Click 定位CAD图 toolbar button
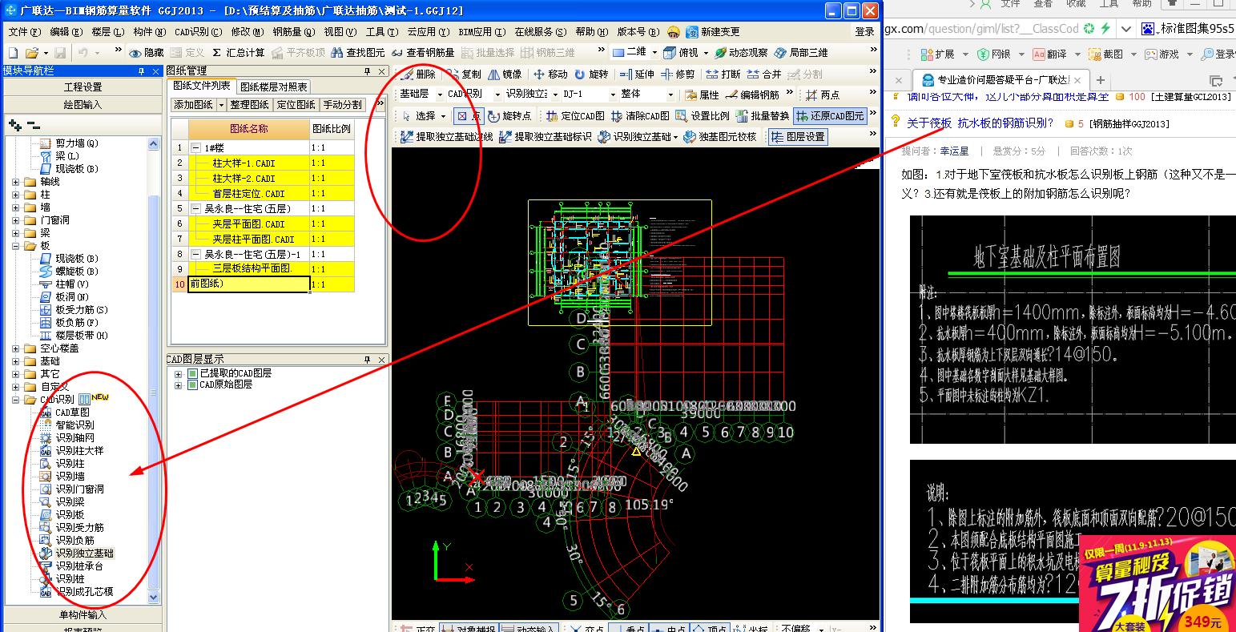The height and width of the screenshot is (632, 1236). (x=575, y=115)
